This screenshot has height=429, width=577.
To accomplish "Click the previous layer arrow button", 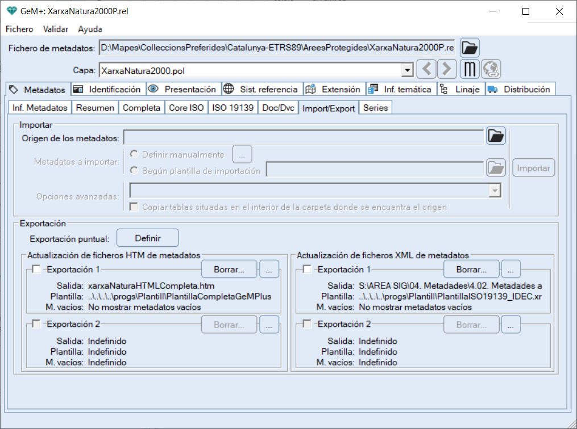I will (x=427, y=70).
